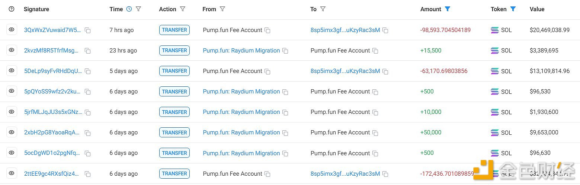Copy the 5DeLp9syFvRHdDqU signature
This screenshot has height=185, width=580.
(88, 71)
